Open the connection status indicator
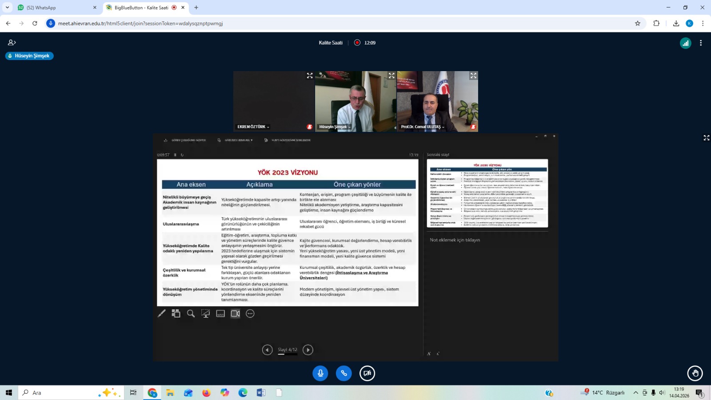The image size is (711, 400). tap(685, 43)
